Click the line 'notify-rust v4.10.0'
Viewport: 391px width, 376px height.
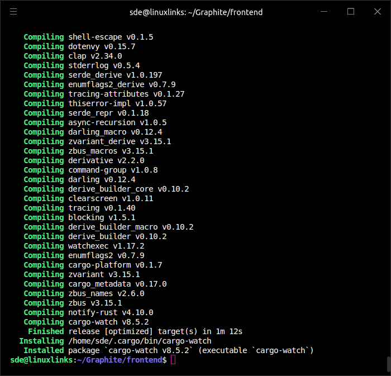click(x=111, y=312)
